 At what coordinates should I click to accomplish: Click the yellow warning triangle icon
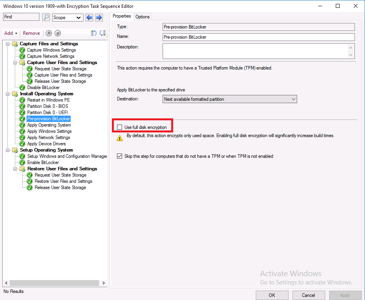pos(120,138)
